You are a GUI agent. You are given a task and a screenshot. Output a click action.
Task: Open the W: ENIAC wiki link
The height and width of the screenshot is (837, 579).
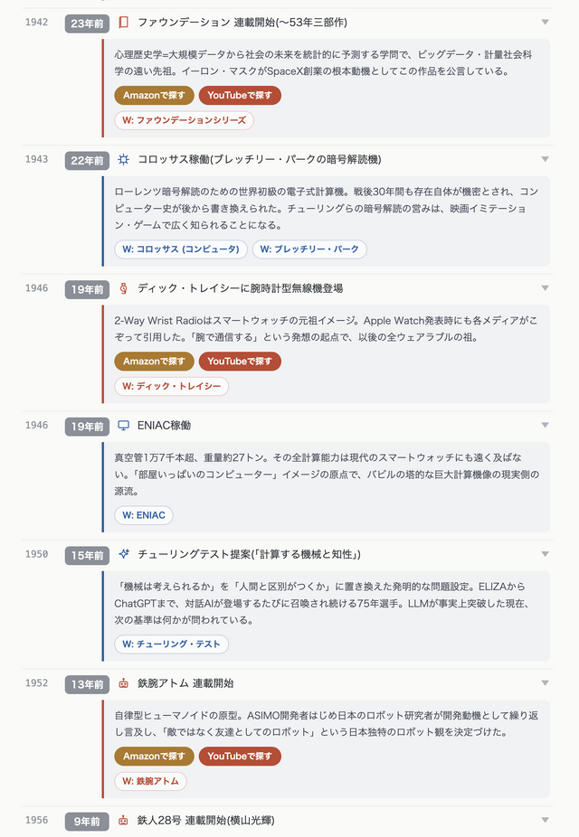point(144,515)
